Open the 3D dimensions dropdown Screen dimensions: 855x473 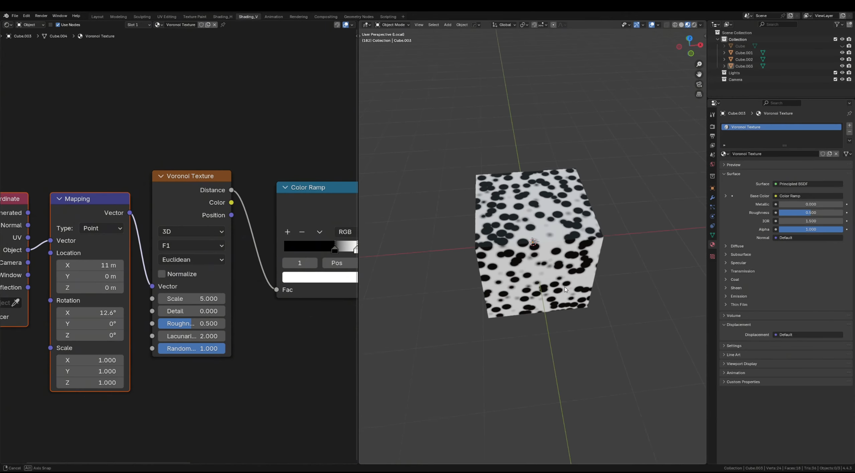click(192, 231)
